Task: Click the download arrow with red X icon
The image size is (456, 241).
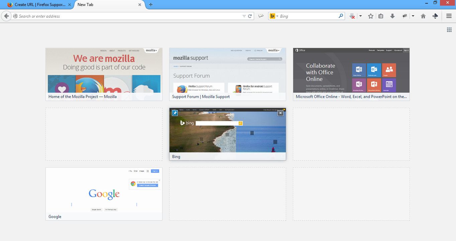Action: [352, 16]
